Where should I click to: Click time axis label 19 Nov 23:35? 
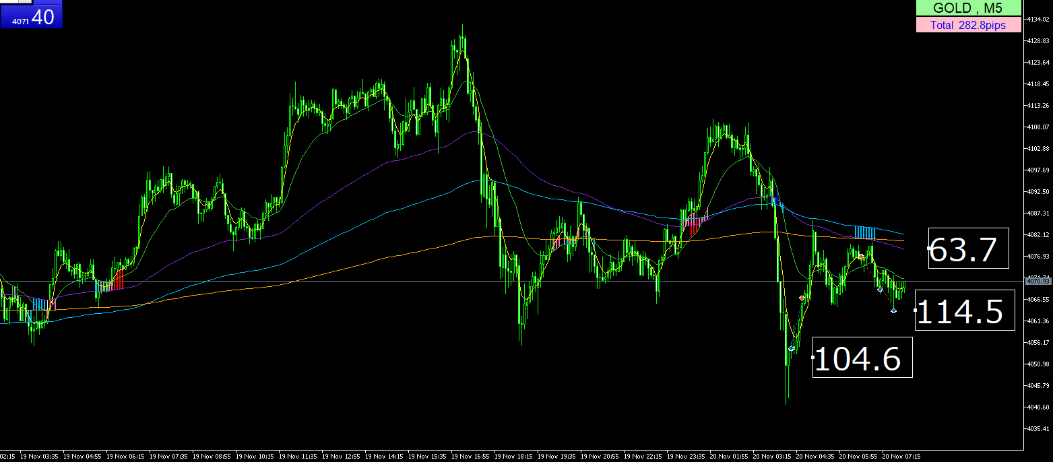(x=686, y=456)
